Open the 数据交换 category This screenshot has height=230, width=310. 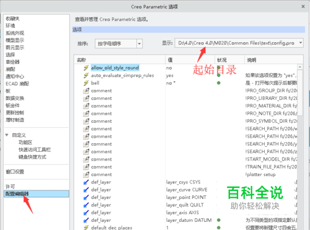[15, 98]
